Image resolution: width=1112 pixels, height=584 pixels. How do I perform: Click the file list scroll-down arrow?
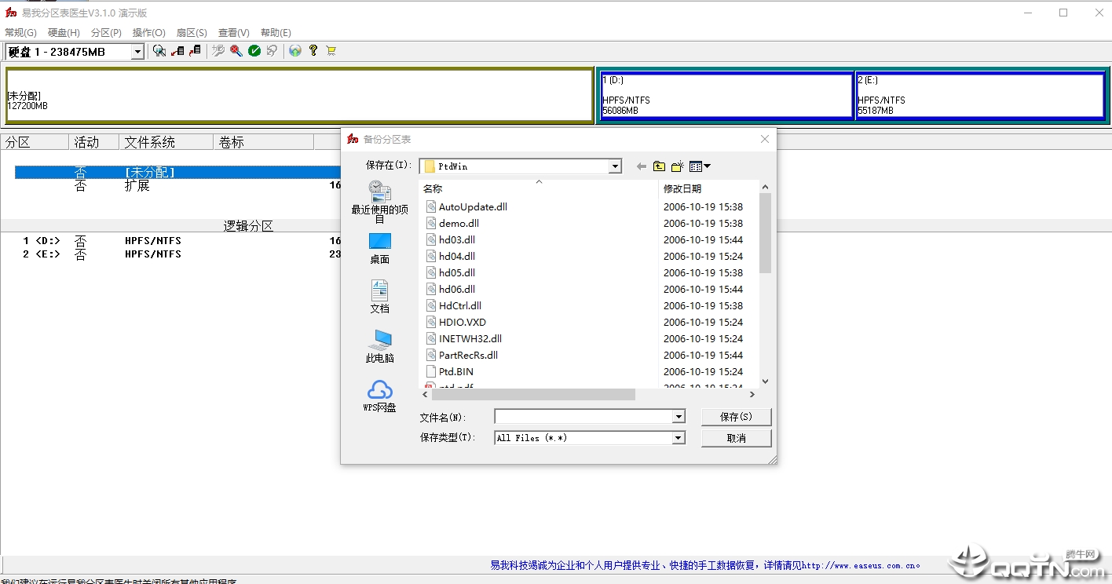[765, 381]
